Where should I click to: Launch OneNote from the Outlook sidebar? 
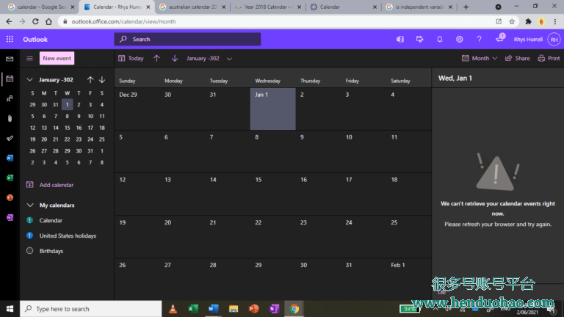(10, 217)
